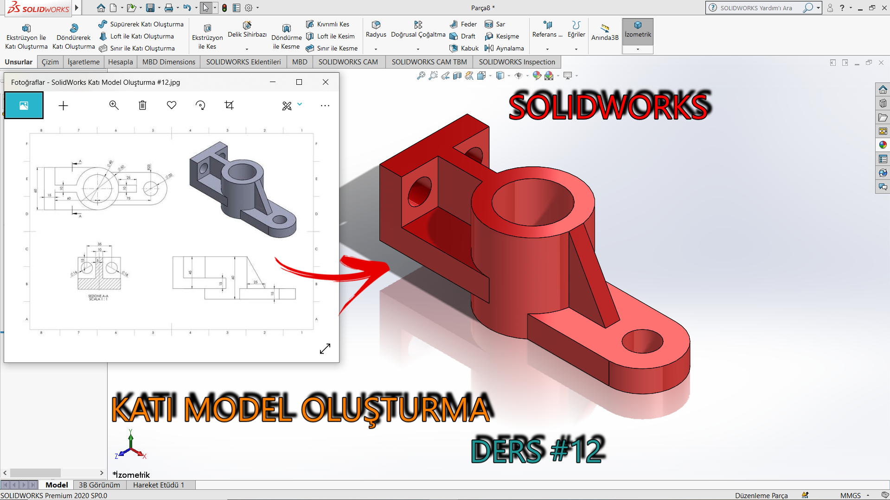Click Loft ile Kesim command
This screenshot has height=500, width=890.
pyautogui.click(x=331, y=36)
